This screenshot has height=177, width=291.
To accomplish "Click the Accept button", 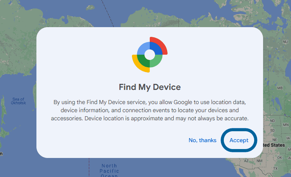I will pyautogui.click(x=239, y=140).
